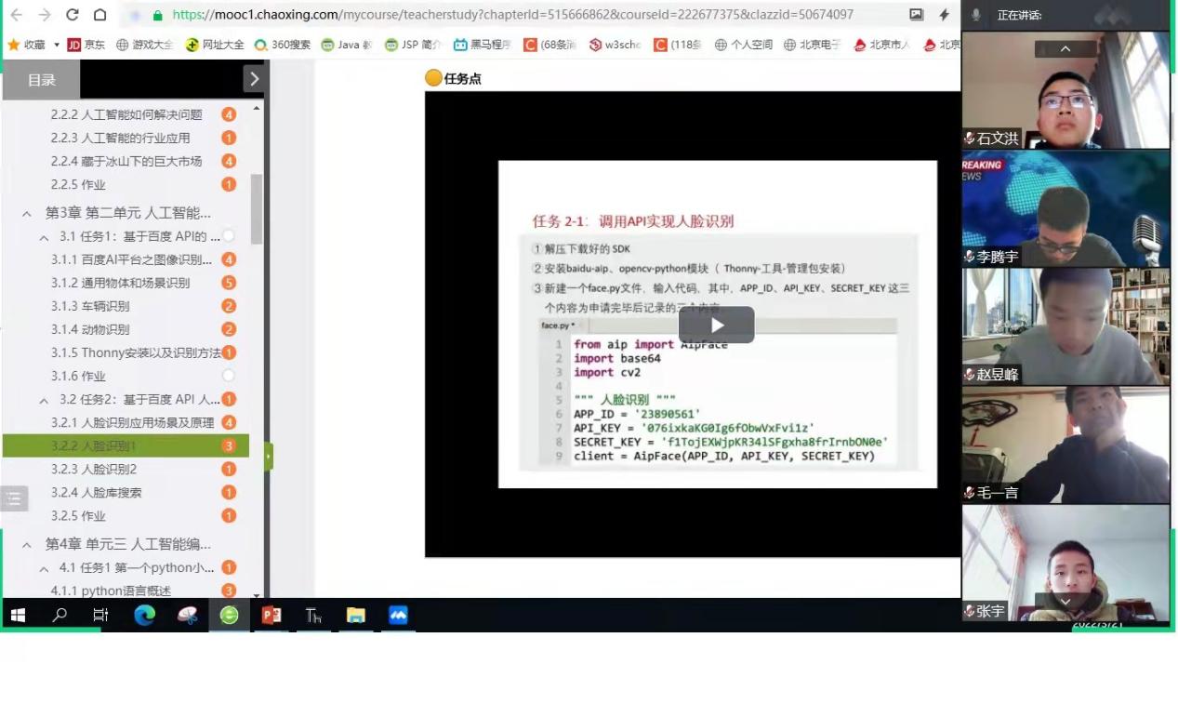This screenshot has height=704, width=1178.
Task: Select the 目录 tab
Action: click(x=41, y=80)
